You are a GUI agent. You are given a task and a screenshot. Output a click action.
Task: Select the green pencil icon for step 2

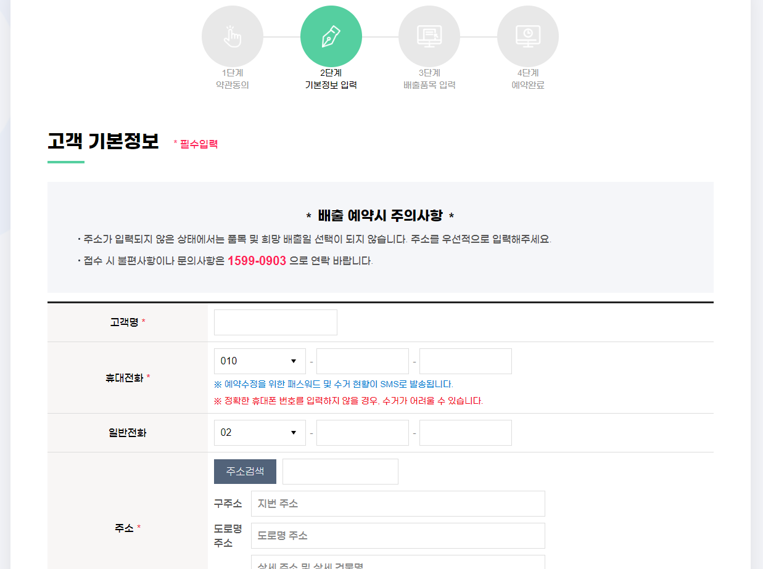(331, 36)
